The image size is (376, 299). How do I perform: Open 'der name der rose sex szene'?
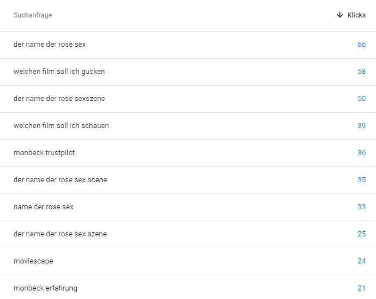coord(60,234)
